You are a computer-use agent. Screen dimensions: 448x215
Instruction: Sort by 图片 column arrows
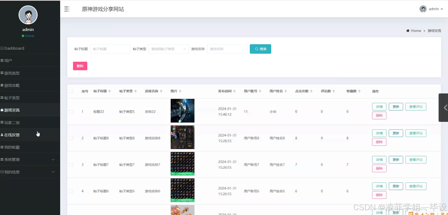point(180,91)
